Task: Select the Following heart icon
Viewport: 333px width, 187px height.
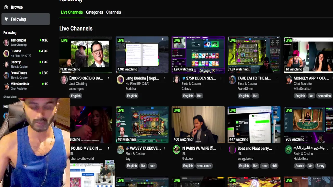Action: pyautogui.click(x=6, y=19)
